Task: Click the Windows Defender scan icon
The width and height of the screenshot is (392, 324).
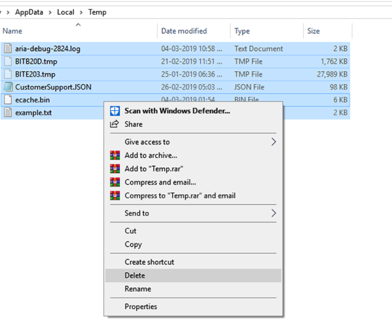Action: [x=115, y=110]
